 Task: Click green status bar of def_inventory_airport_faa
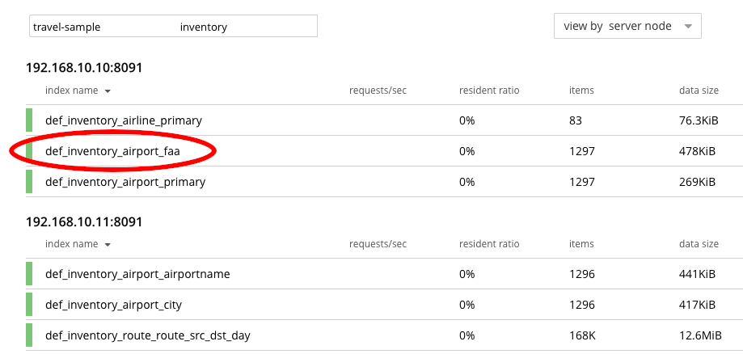[x=29, y=151]
